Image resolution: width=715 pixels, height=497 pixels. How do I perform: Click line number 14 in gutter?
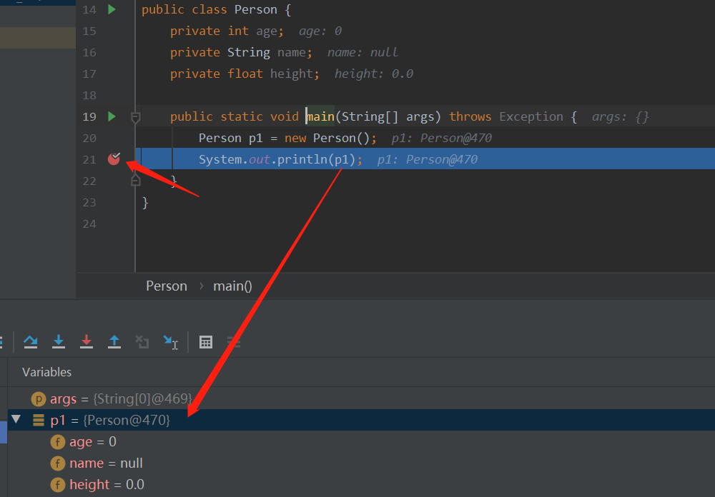pos(89,9)
